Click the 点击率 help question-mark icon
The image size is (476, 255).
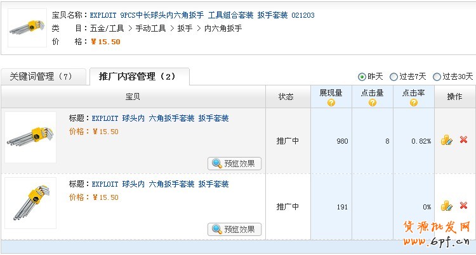[x=413, y=103]
